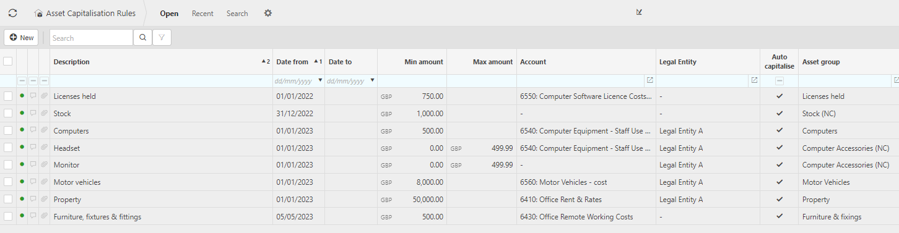Open comment icon for Property row
Image resolution: width=899 pixels, height=233 pixels.
[33, 199]
